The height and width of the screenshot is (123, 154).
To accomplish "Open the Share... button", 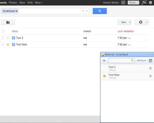I will (133, 3).
